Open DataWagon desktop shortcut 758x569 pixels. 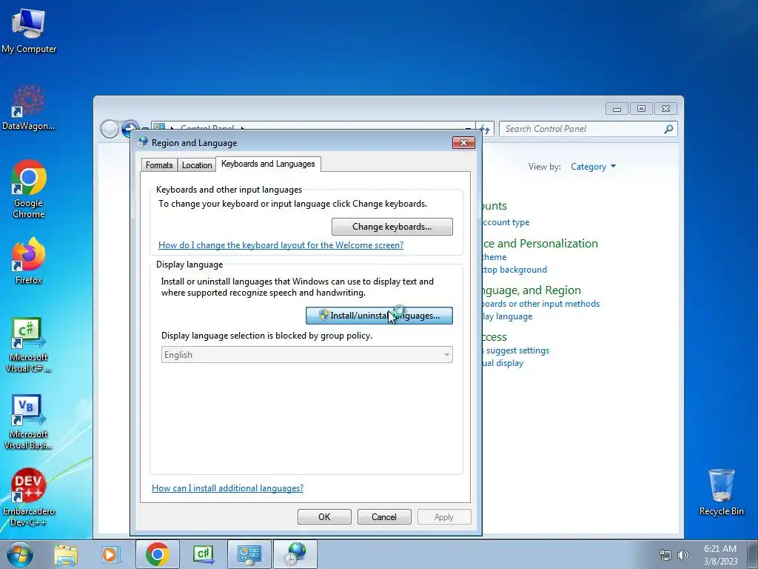pyautogui.click(x=29, y=107)
